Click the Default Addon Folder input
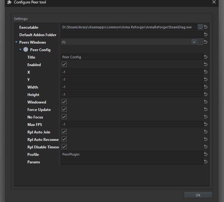Screen dimensions: 224x202 tap(132, 35)
